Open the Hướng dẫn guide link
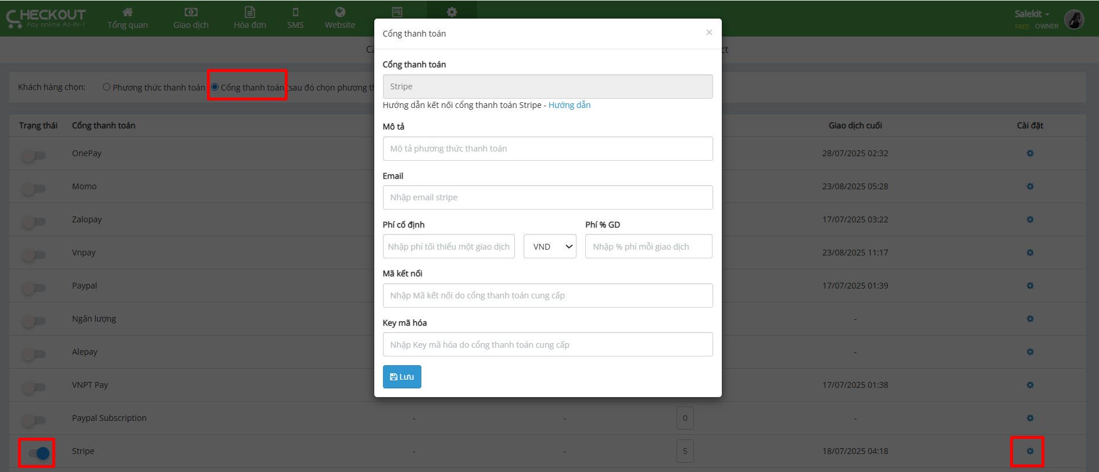Screen dimensions: 1099x472 coord(570,105)
